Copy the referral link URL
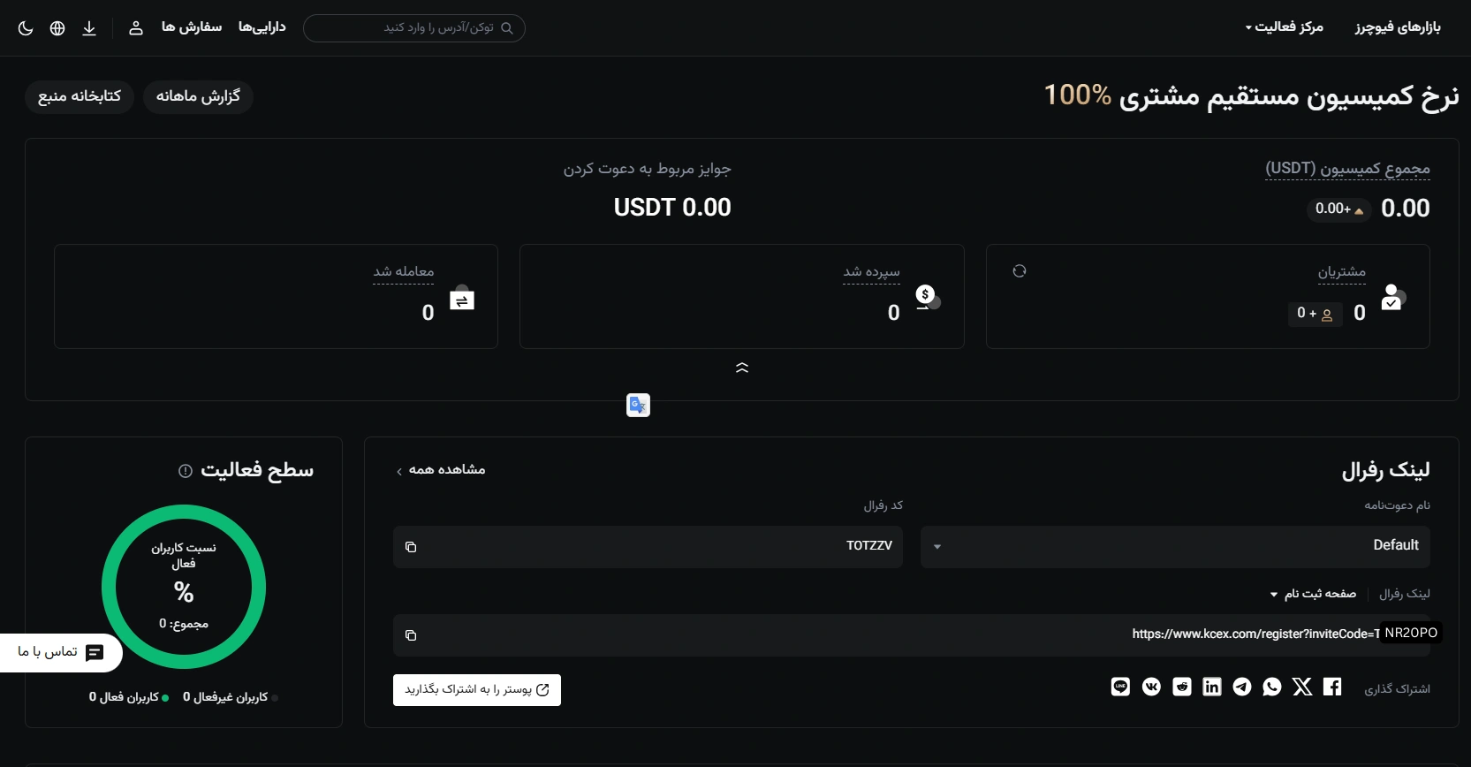Image resolution: width=1471 pixels, height=767 pixels. (411, 635)
